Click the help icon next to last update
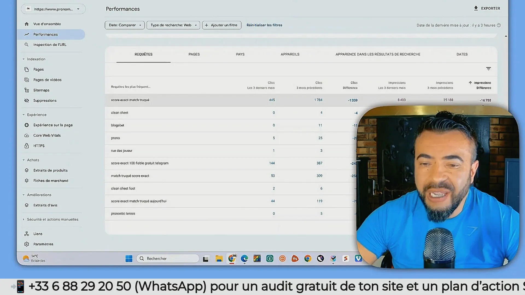This screenshot has width=525, height=295. tap(499, 25)
